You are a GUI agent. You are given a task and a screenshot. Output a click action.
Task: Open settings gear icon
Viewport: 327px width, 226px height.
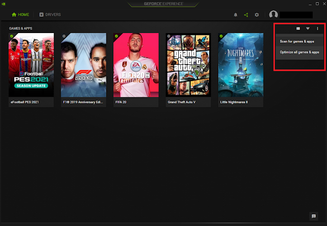(256, 15)
